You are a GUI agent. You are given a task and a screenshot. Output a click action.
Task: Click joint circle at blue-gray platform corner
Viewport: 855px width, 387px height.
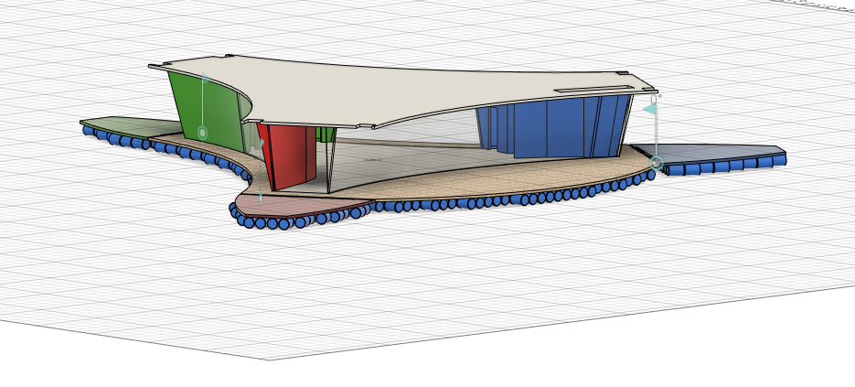[x=656, y=163]
